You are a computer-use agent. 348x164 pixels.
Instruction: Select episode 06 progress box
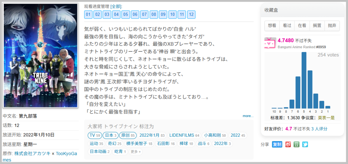pyautogui.click(x=135, y=14)
